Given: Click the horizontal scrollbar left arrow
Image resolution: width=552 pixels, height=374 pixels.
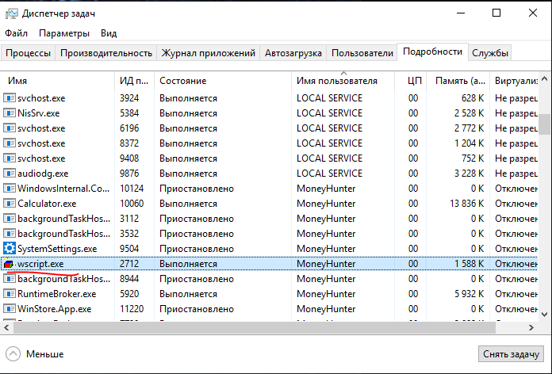Looking at the screenshot, I should point(6,327).
